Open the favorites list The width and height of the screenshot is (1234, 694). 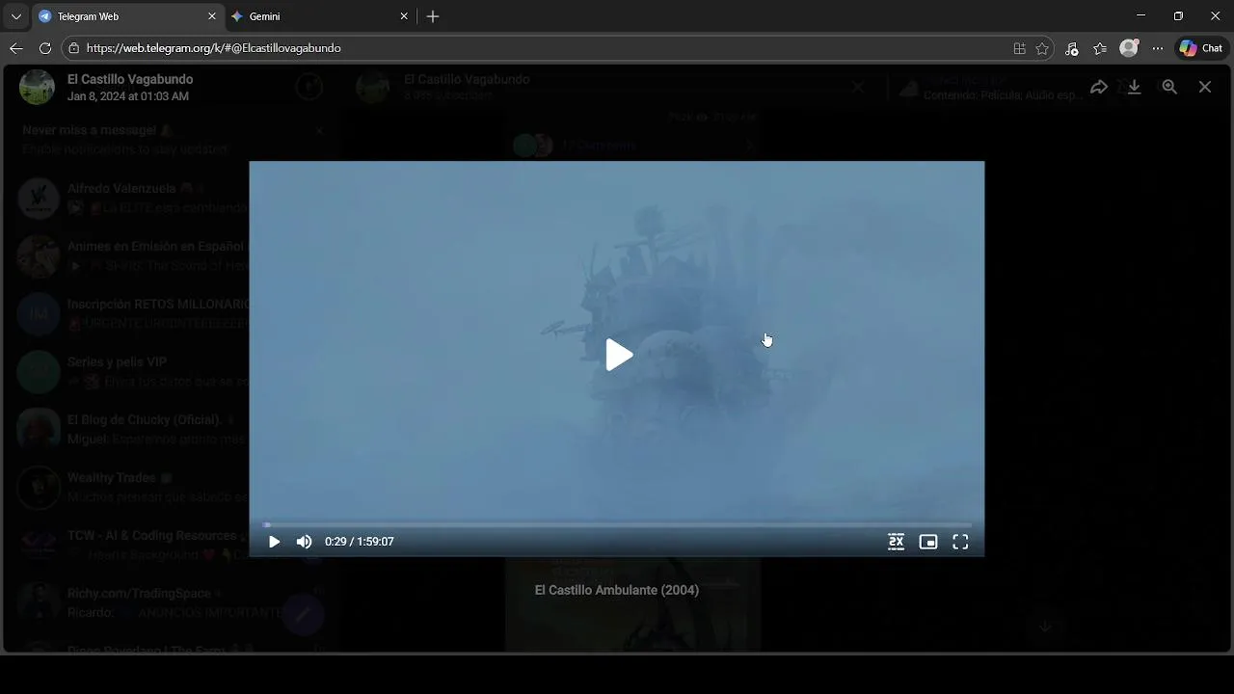(x=1100, y=48)
